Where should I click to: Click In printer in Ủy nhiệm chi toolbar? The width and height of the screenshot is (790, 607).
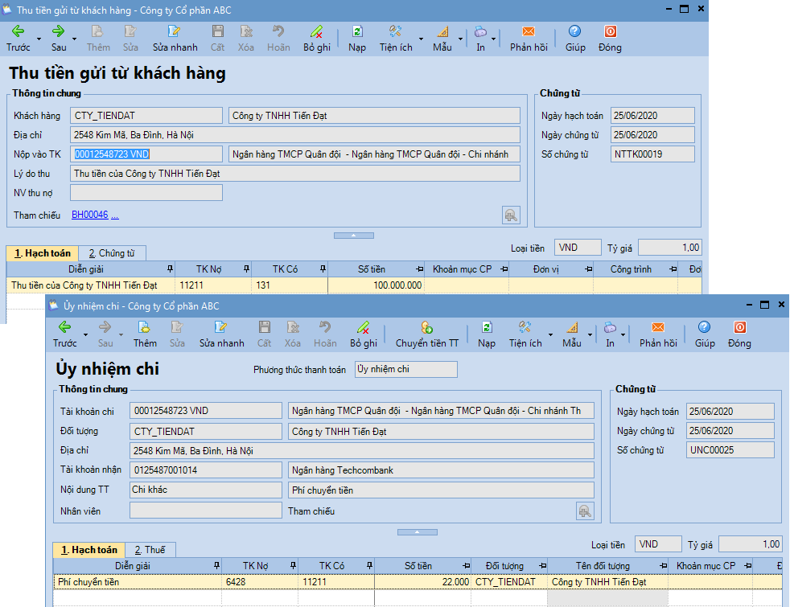(610, 334)
